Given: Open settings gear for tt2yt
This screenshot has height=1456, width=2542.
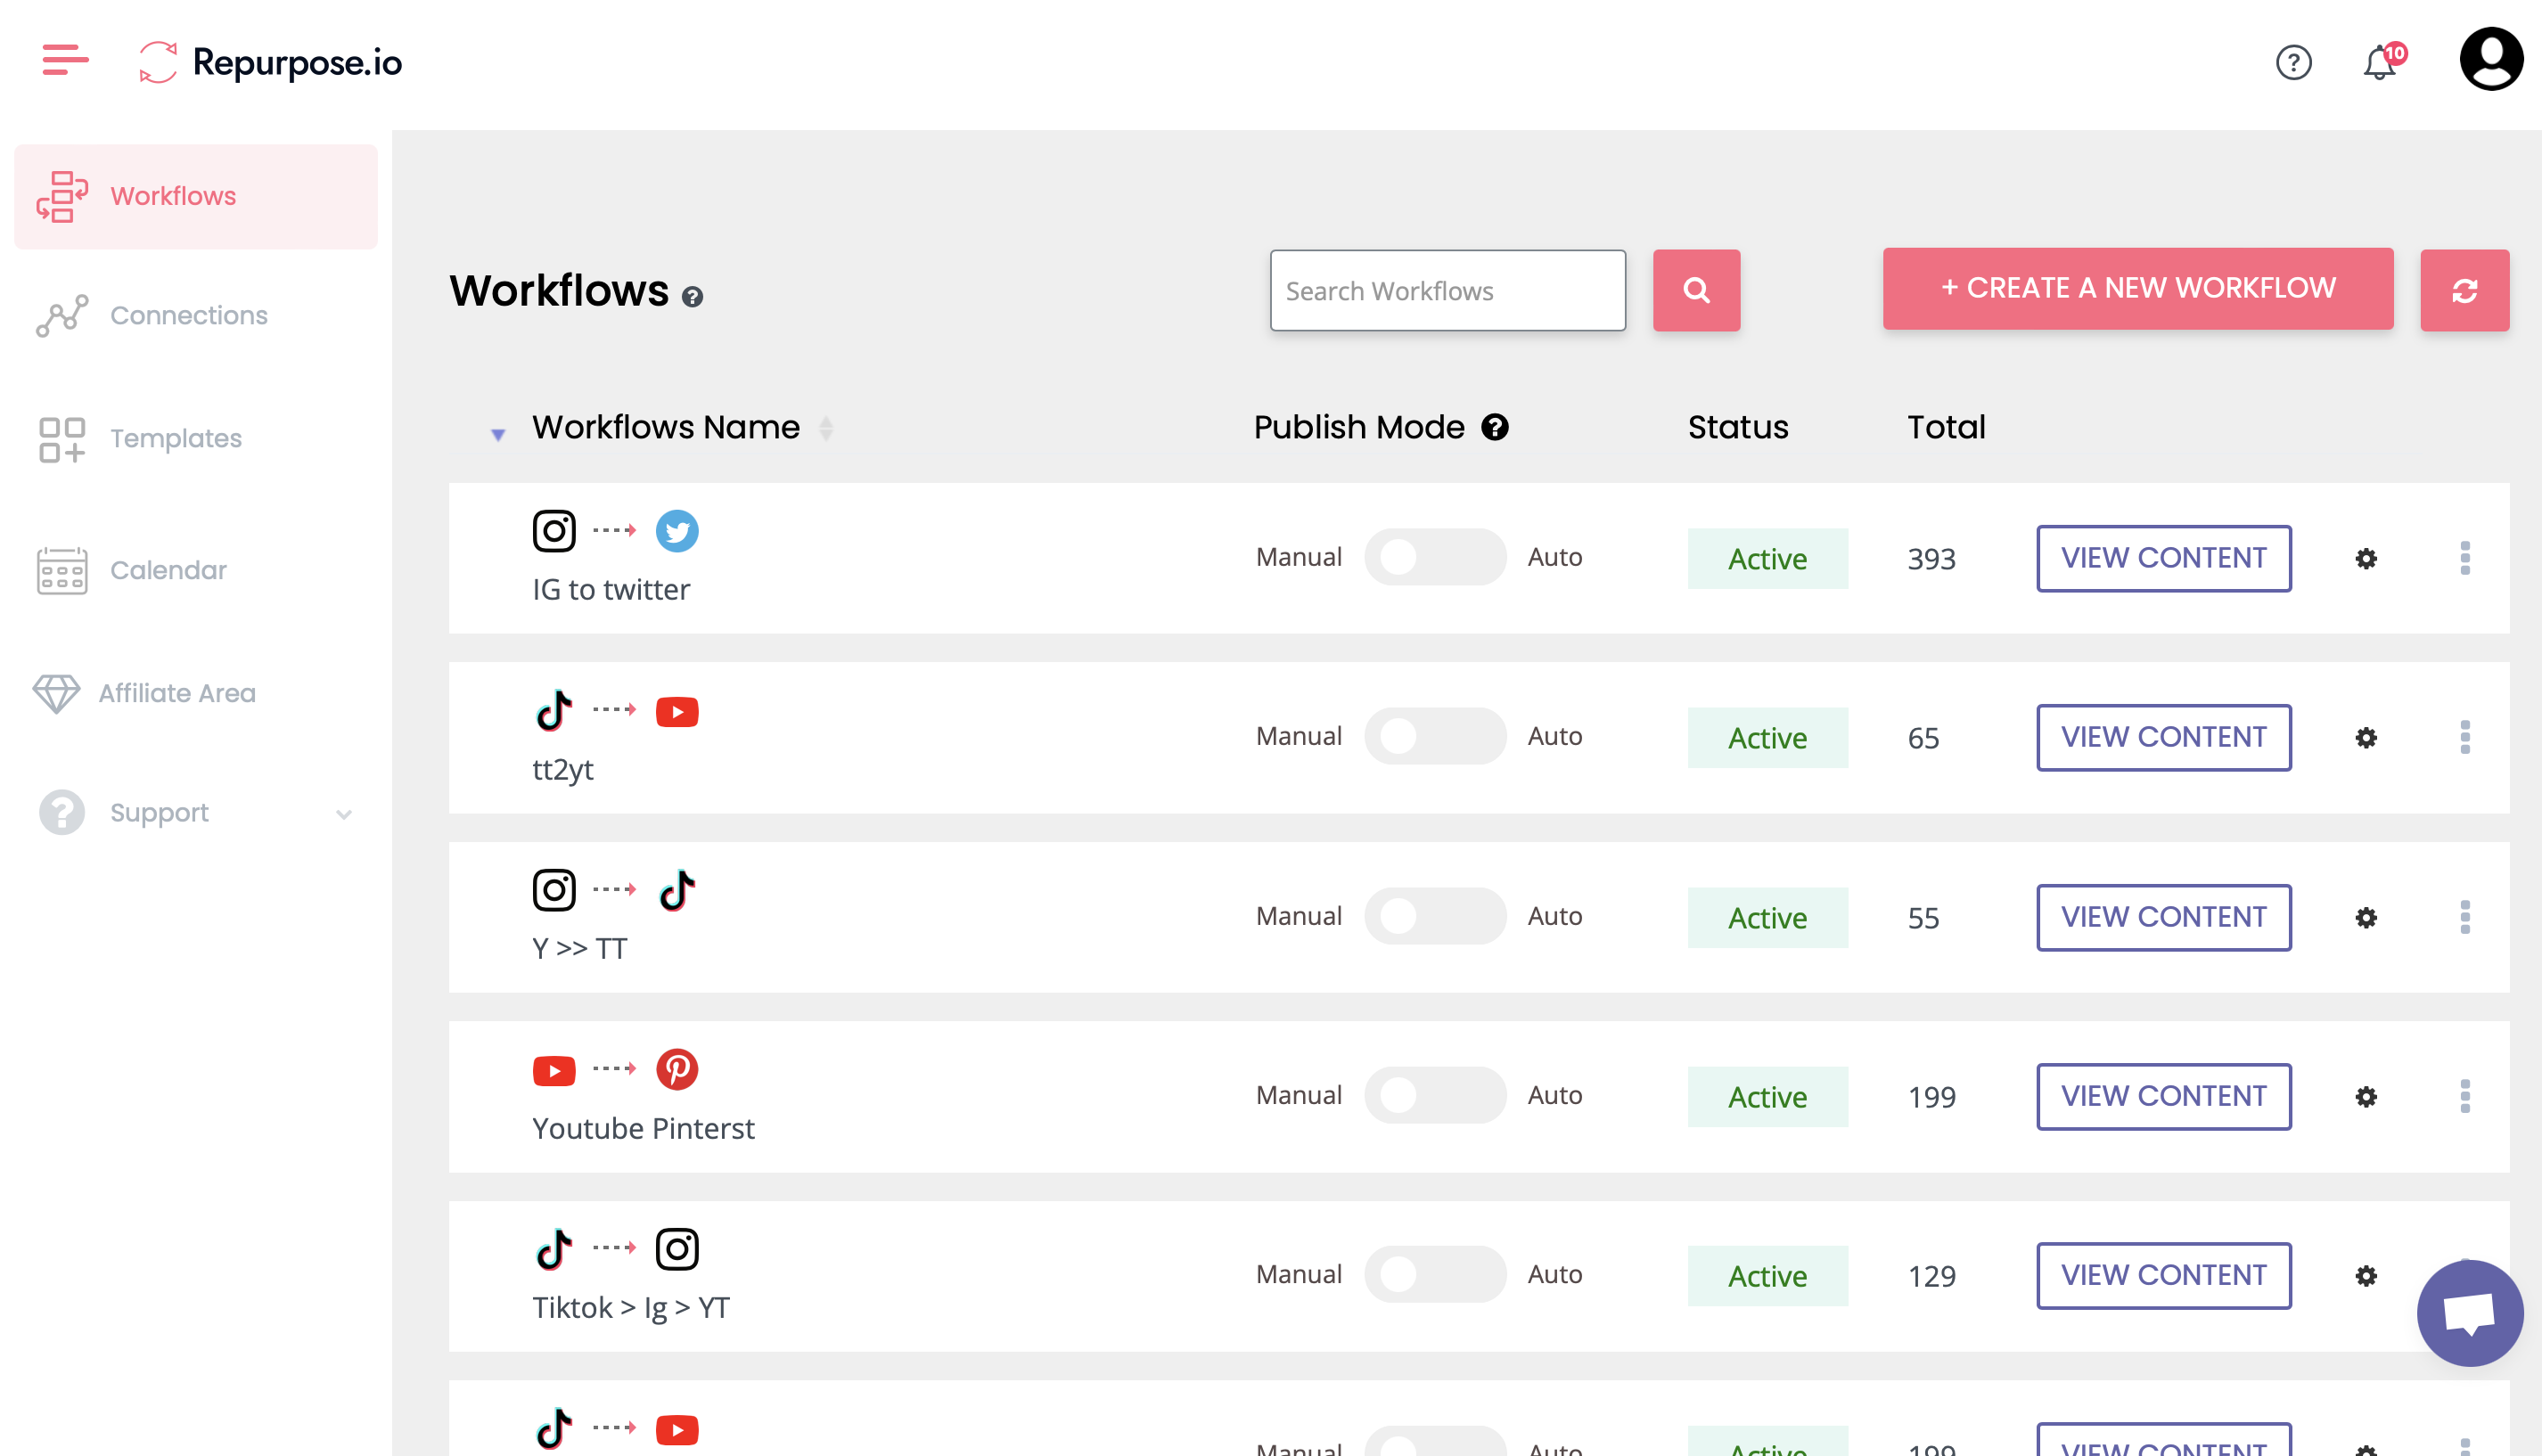Looking at the screenshot, I should tap(2365, 738).
